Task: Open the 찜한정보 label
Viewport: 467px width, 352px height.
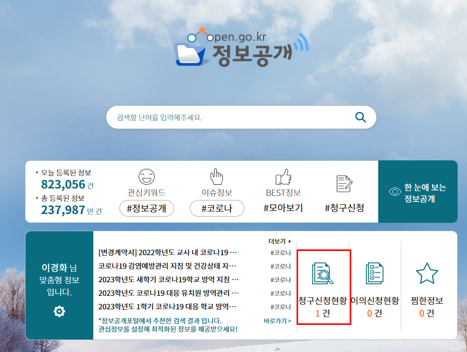Action: point(427,300)
